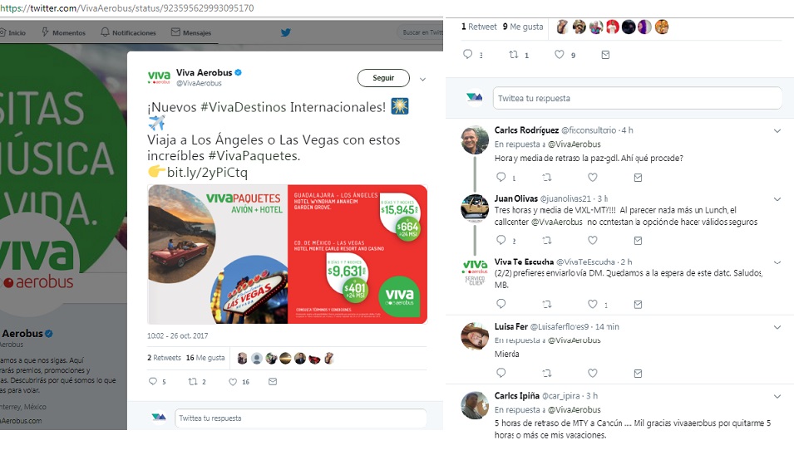The image size is (794, 450).
Task: Click the Twittea tu respuesta field under main tweet
Action: coord(301,418)
